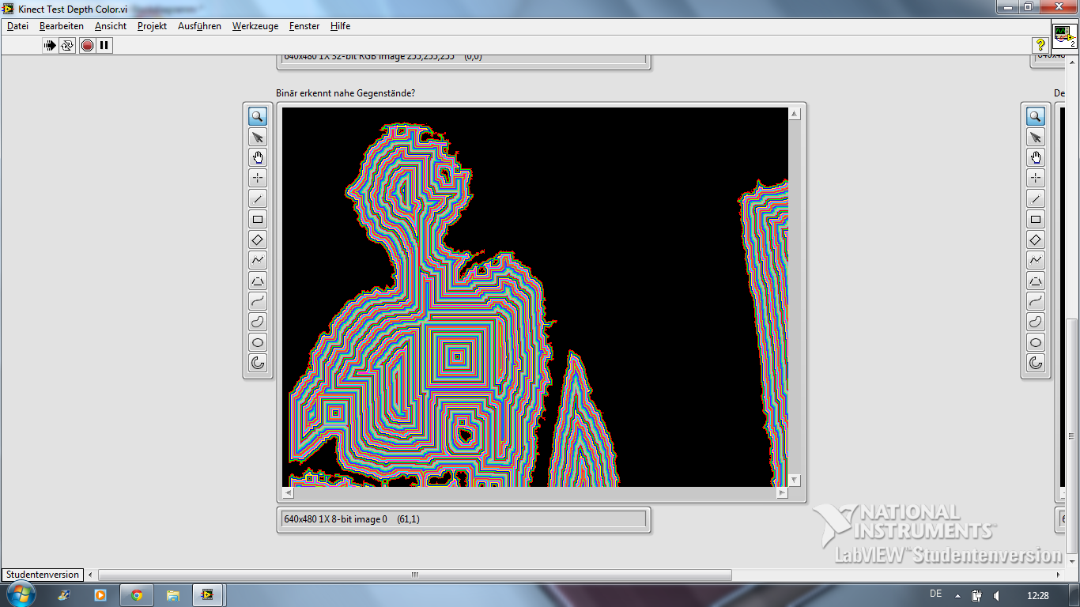Screen dimensions: 1080x607
Task: Select the Broken Line tool in Binär image palette
Action: 258,260
